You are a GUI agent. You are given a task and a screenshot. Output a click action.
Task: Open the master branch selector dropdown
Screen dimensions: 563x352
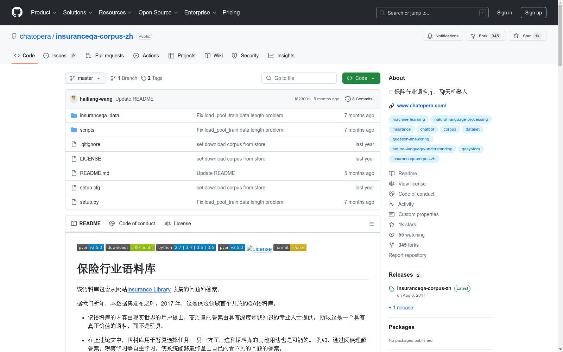coord(86,78)
